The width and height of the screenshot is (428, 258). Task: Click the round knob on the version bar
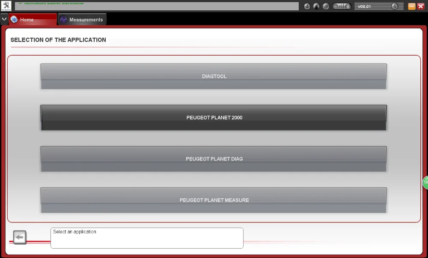coord(395,6)
